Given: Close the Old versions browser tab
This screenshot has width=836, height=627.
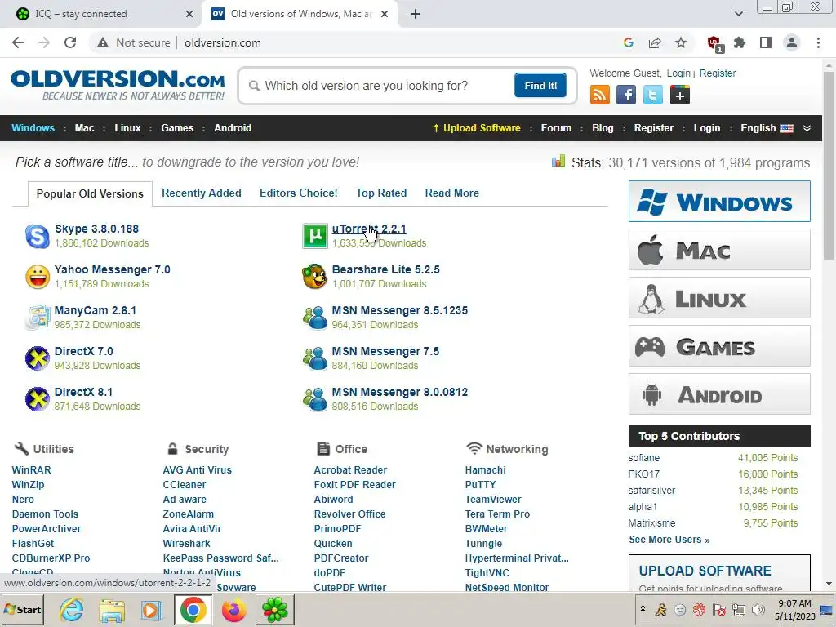Looking at the screenshot, I should click(x=385, y=14).
